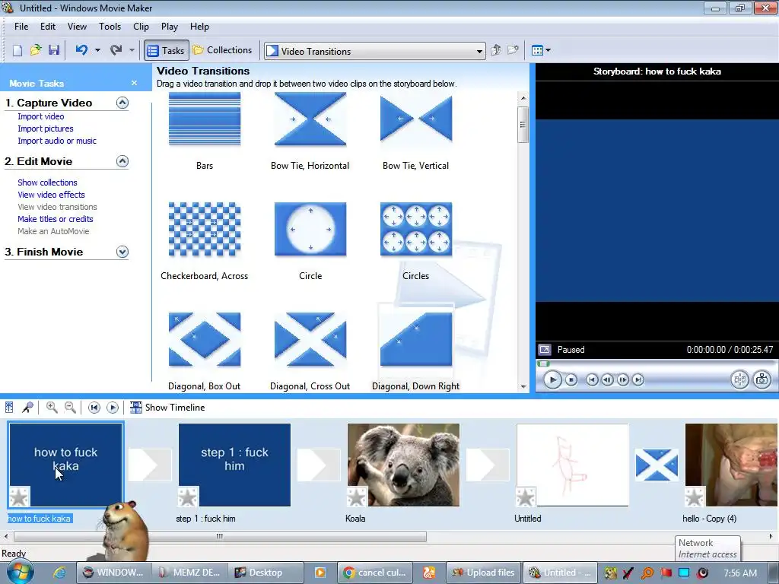This screenshot has width=779, height=584.
Task: Open the Redo history dropdown arrow
Action: (132, 50)
